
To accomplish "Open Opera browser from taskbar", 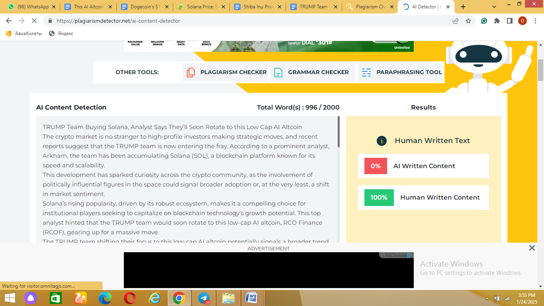I will pyautogui.click(x=130, y=298).
